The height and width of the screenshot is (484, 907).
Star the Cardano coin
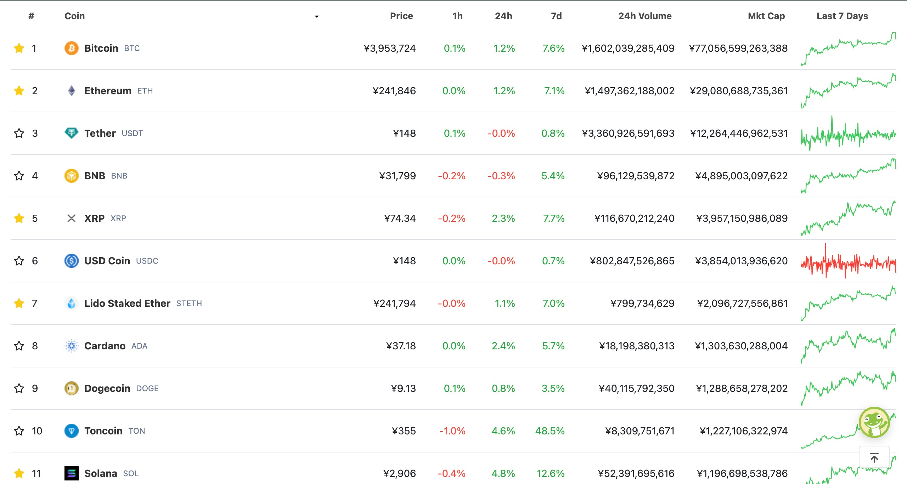[19, 346]
